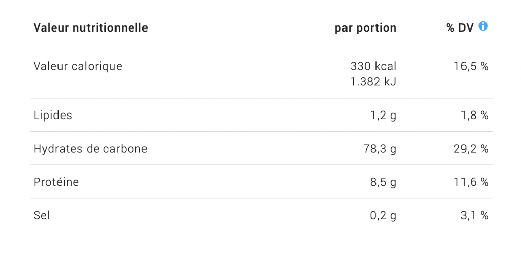
Task: Click the 1.382 kJ energy value
Action: (x=373, y=82)
